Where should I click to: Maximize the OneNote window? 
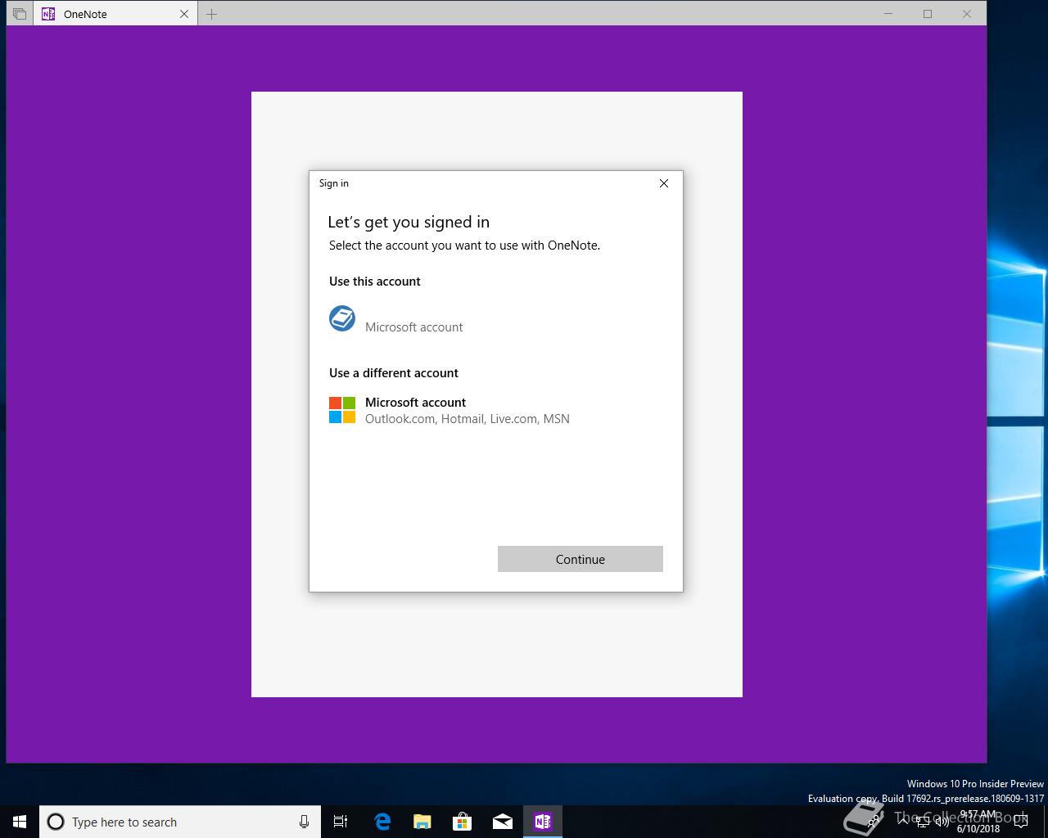pyautogui.click(x=928, y=14)
